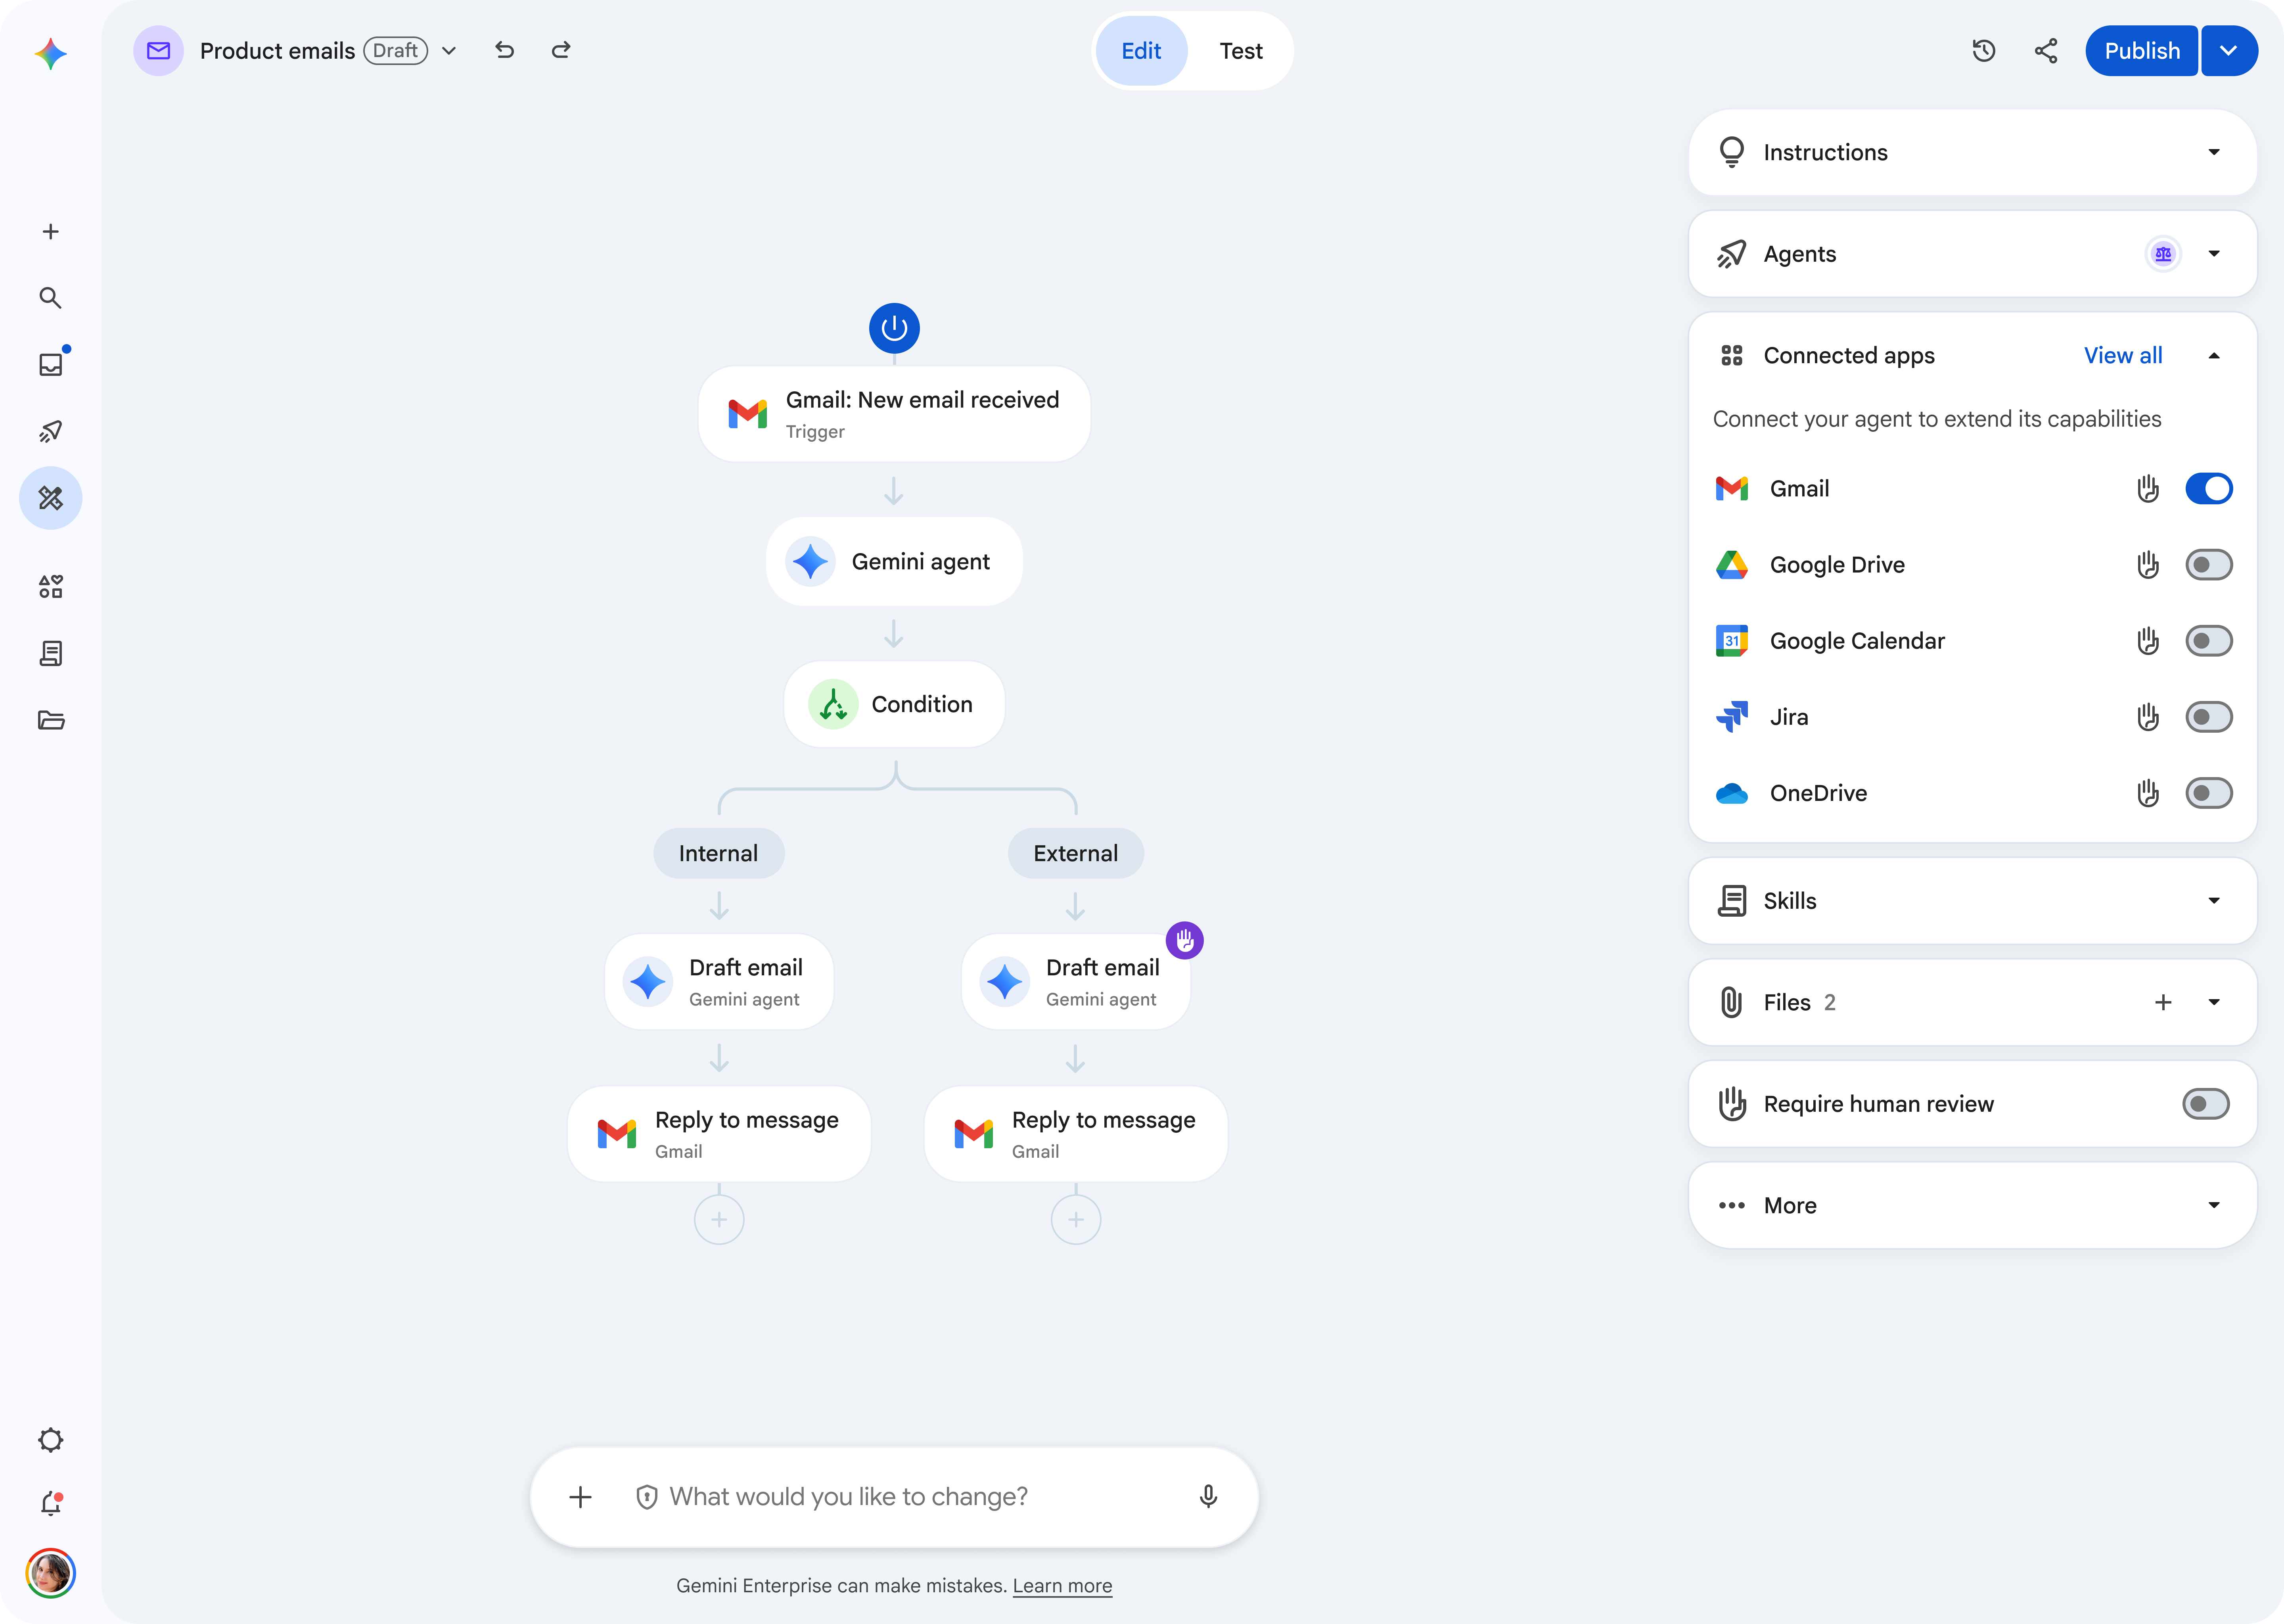Screen dimensions: 2284x1624
Task: Click the plus new item sidebar icon
Action: [x=51, y=232]
